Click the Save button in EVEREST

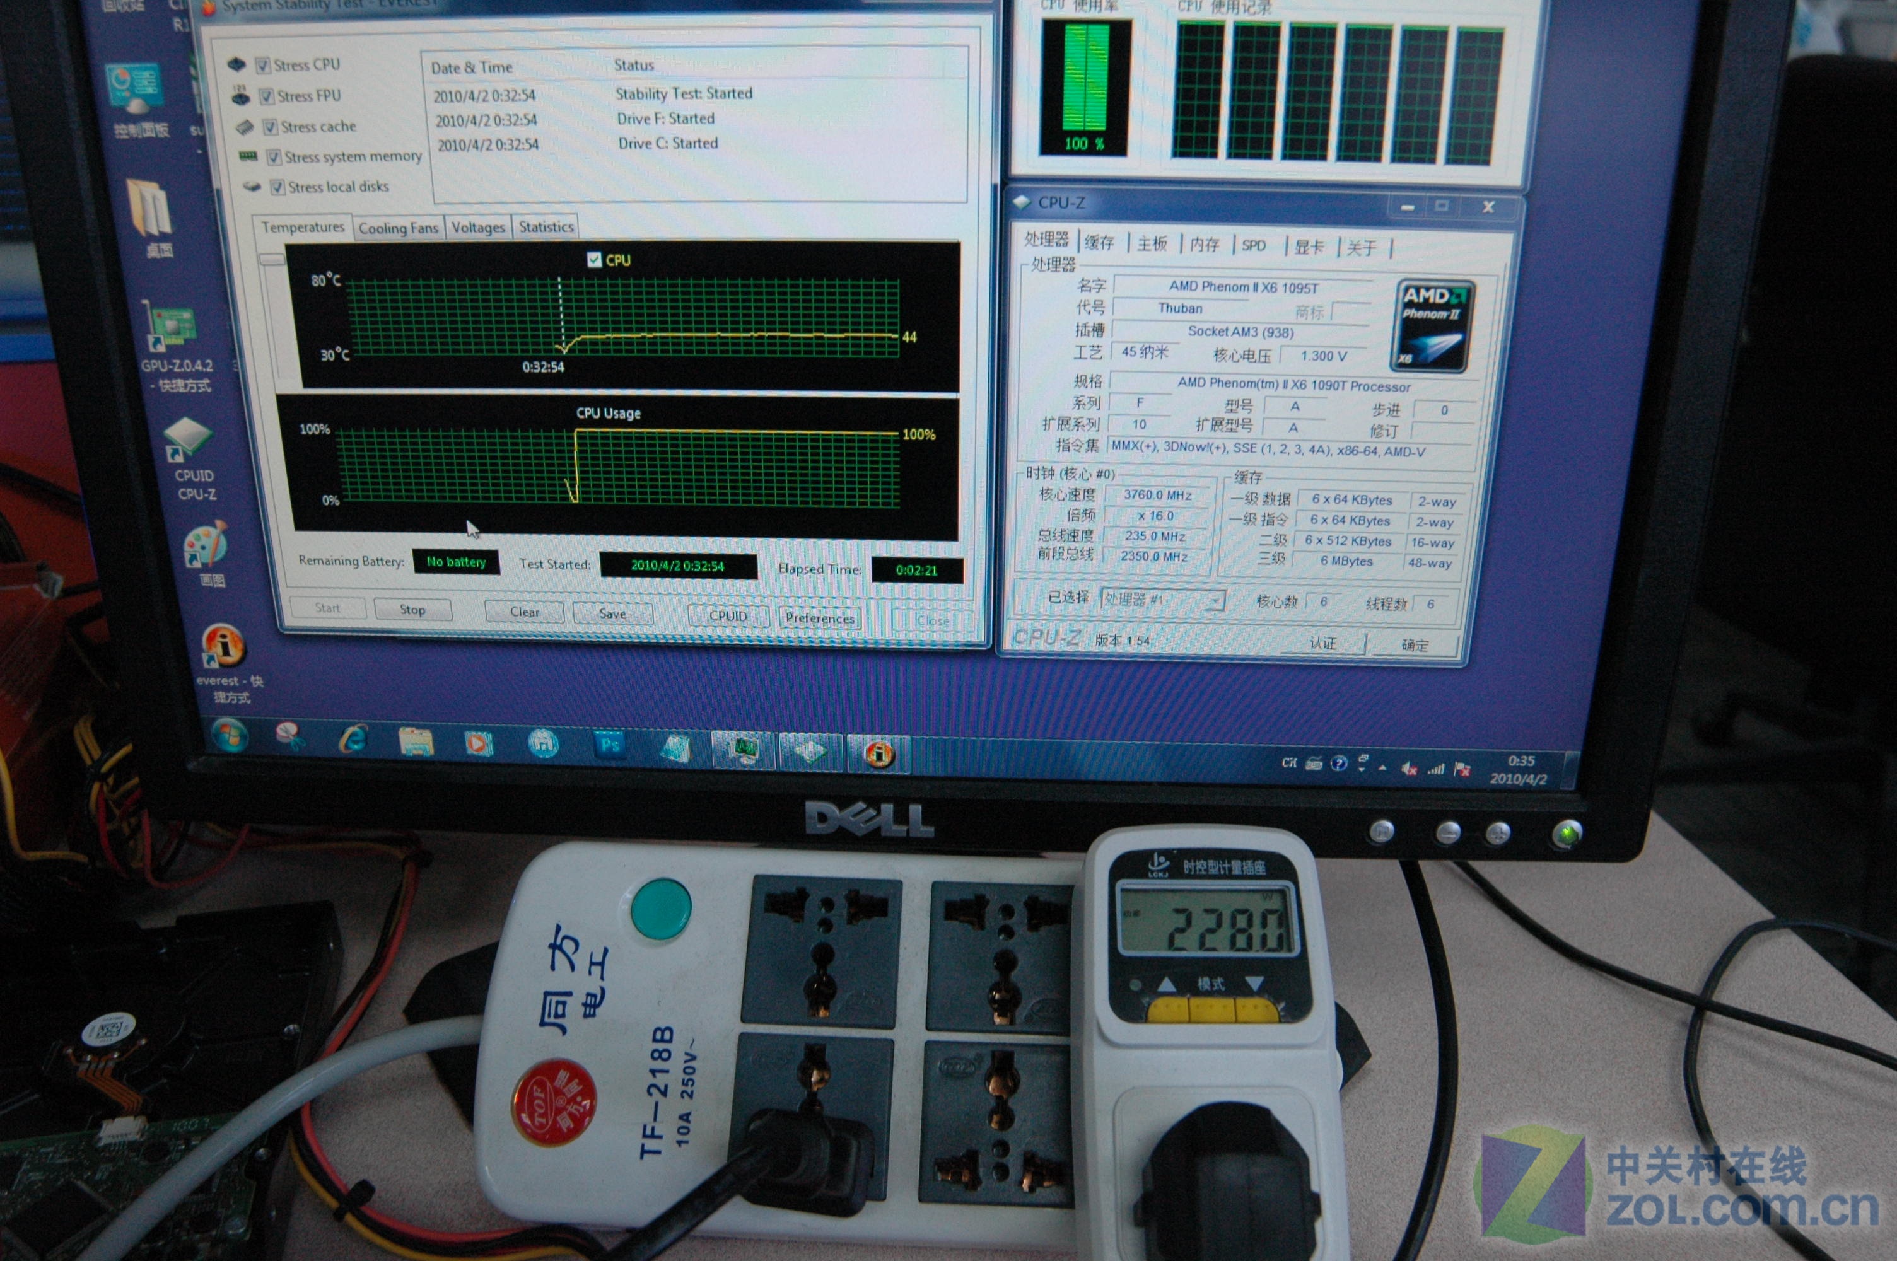click(613, 613)
